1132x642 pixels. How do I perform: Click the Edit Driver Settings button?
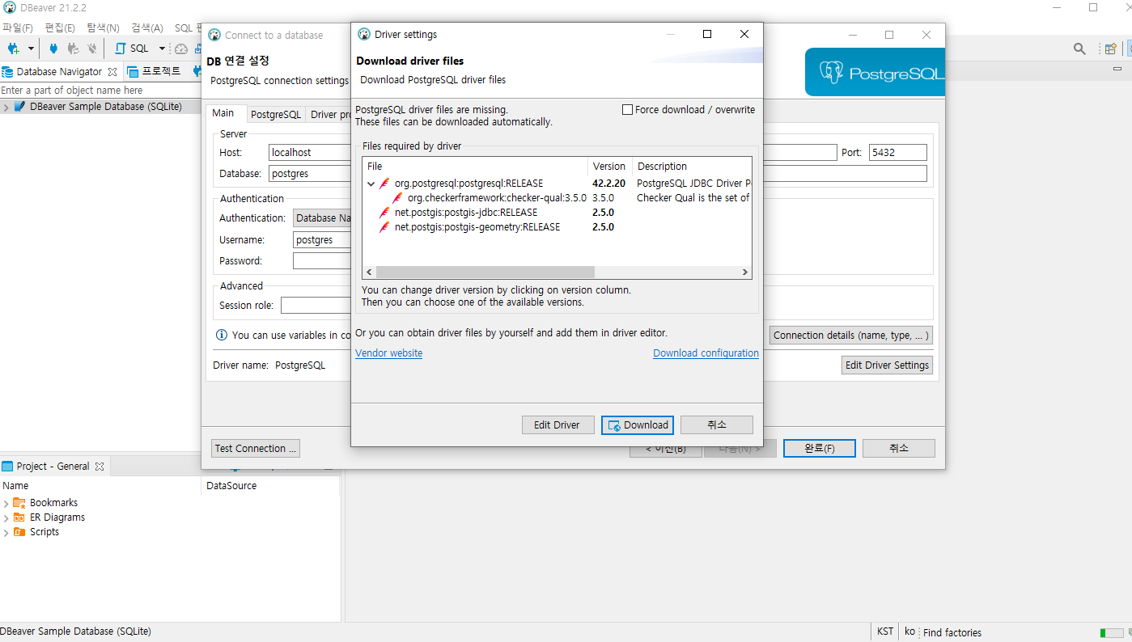(887, 365)
